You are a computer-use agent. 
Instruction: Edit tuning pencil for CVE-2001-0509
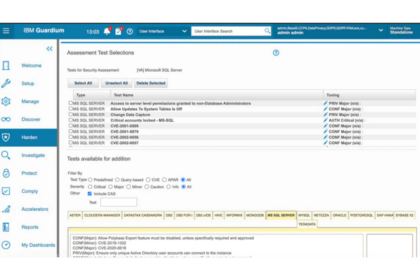pos(325,126)
